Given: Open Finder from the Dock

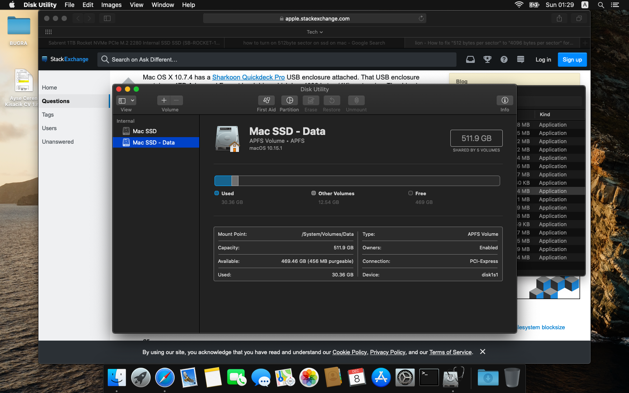Looking at the screenshot, I should click(x=117, y=377).
